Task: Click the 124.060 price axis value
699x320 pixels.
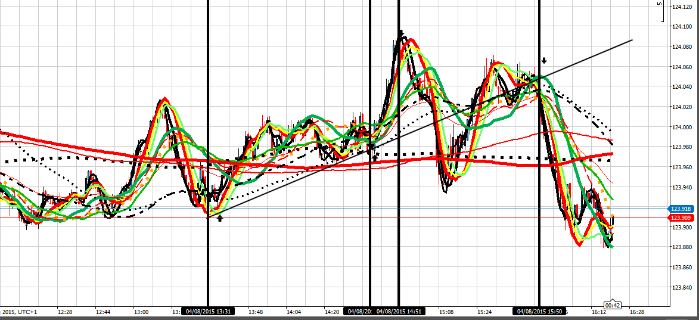Action: coord(682,67)
